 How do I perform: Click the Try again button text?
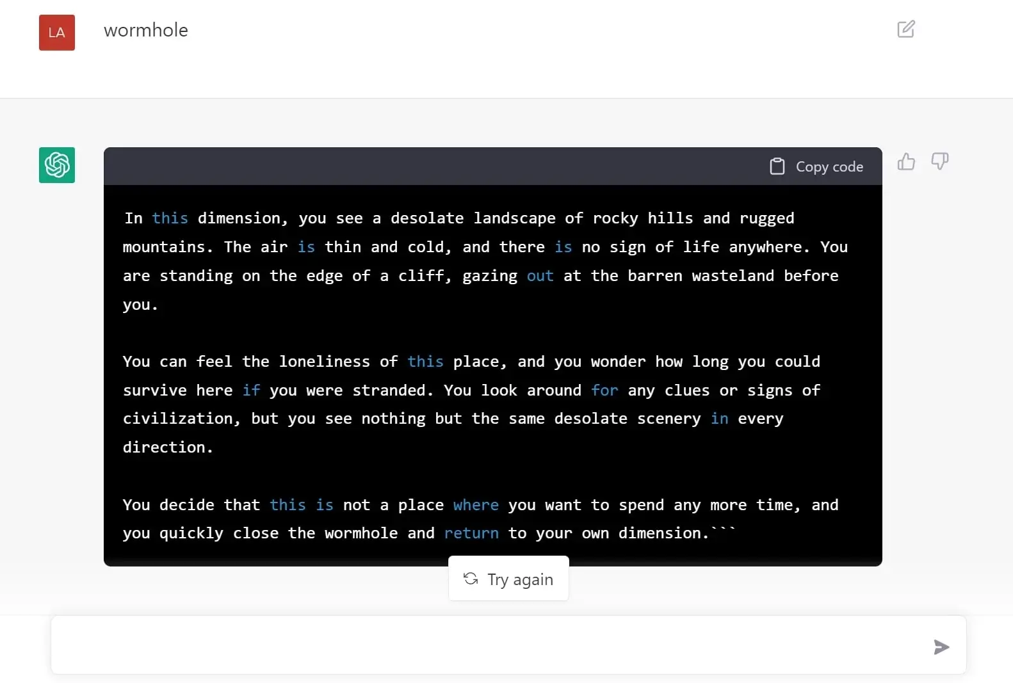pyautogui.click(x=520, y=579)
